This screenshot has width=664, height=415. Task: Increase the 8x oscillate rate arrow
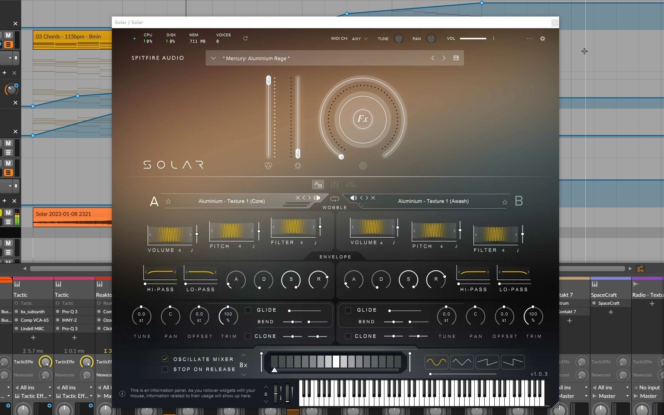point(244,355)
